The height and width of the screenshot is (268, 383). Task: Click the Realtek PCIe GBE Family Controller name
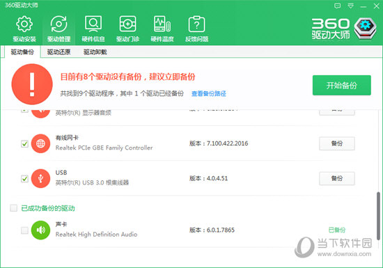pyautogui.click(x=104, y=148)
